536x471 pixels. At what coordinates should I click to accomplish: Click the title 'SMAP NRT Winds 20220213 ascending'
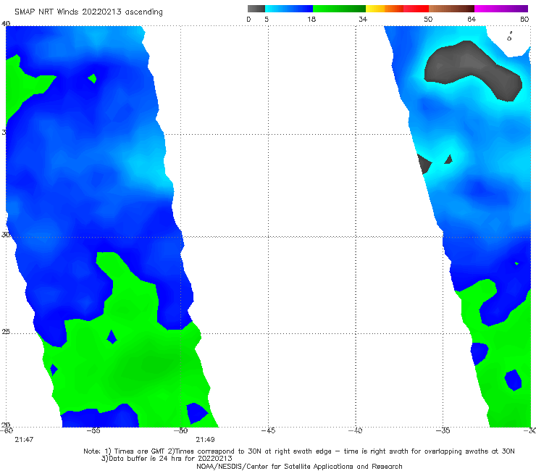point(88,12)
